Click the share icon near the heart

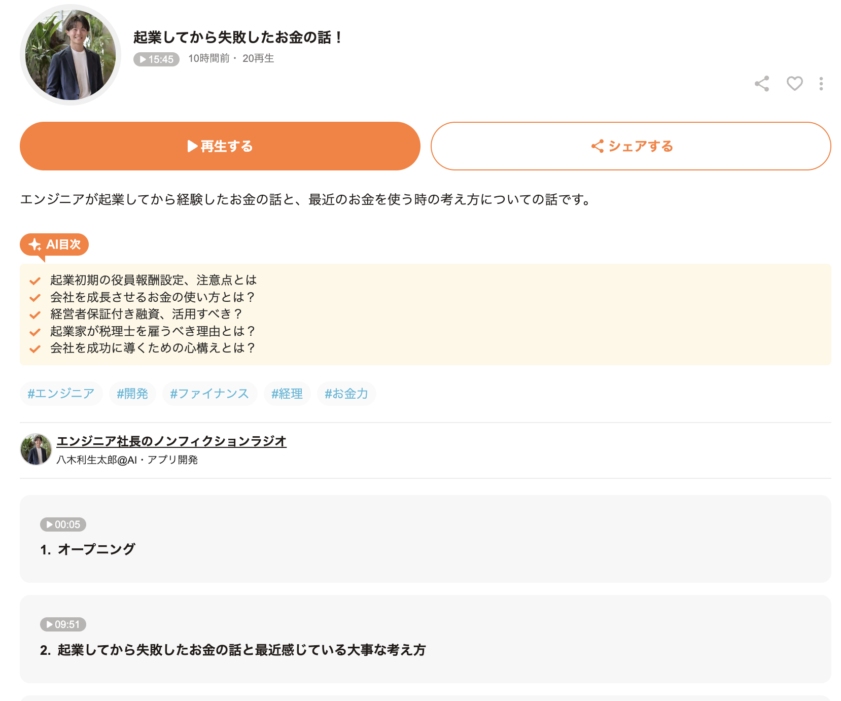coord(761,84)
